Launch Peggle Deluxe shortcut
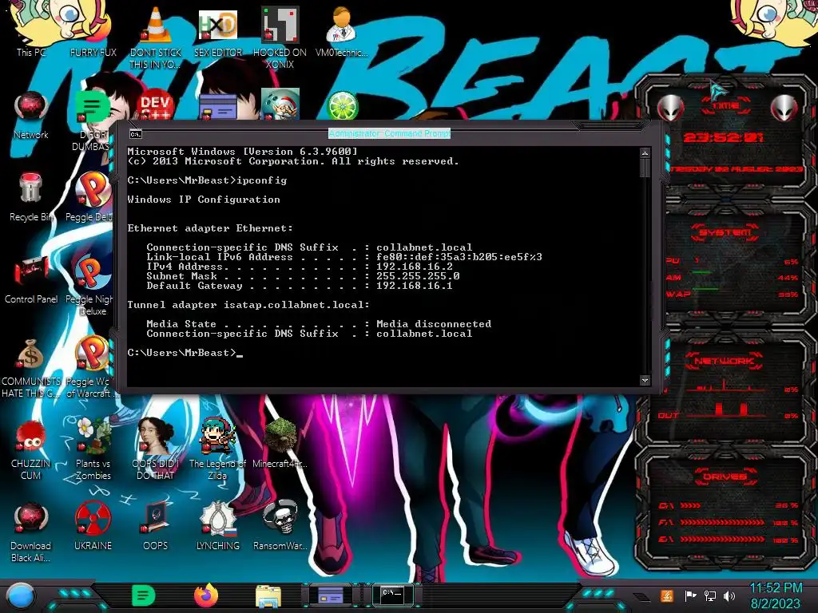Screen dimensions: 818x613 [92, 197]
